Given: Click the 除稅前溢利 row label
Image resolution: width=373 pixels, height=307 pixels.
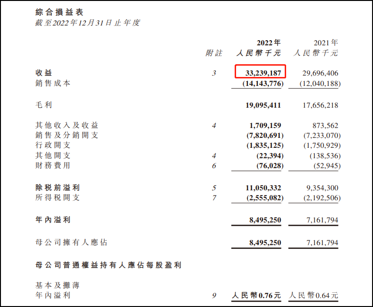Looking at the screenshot, I should point(53,188).
